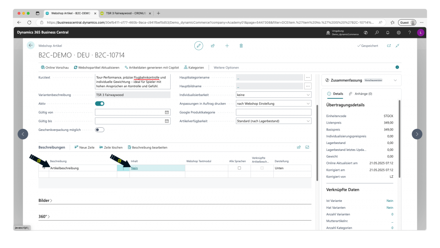Open Darstellung Unten cell

(x=293, y=168)
